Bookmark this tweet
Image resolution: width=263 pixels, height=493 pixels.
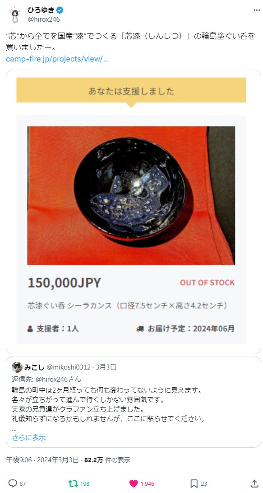pos(194,484)
